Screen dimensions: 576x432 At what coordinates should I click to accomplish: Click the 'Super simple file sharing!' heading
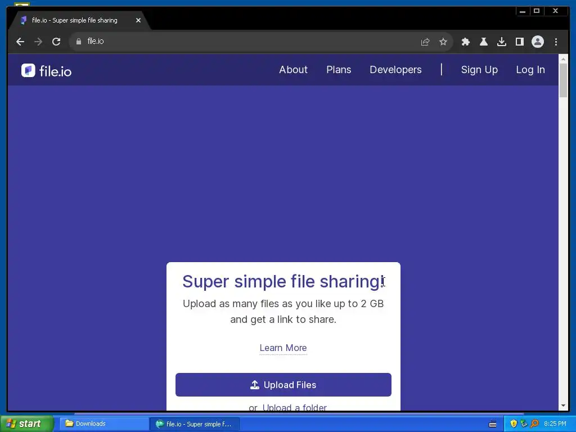coord(283,281)
